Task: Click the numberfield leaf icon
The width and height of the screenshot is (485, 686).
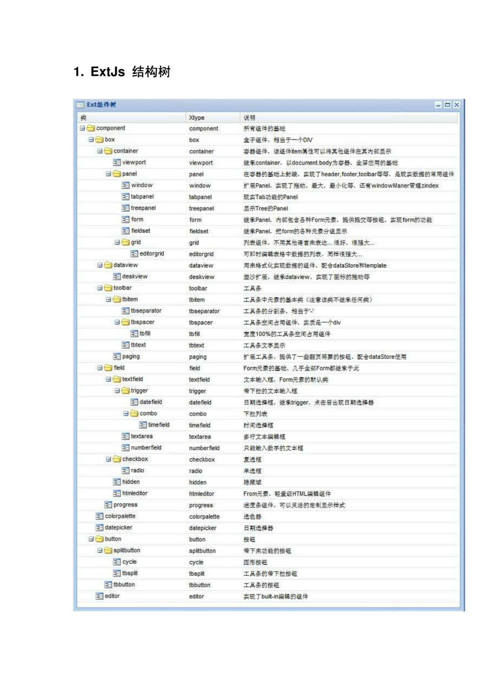Action: [x=126, y=448]
